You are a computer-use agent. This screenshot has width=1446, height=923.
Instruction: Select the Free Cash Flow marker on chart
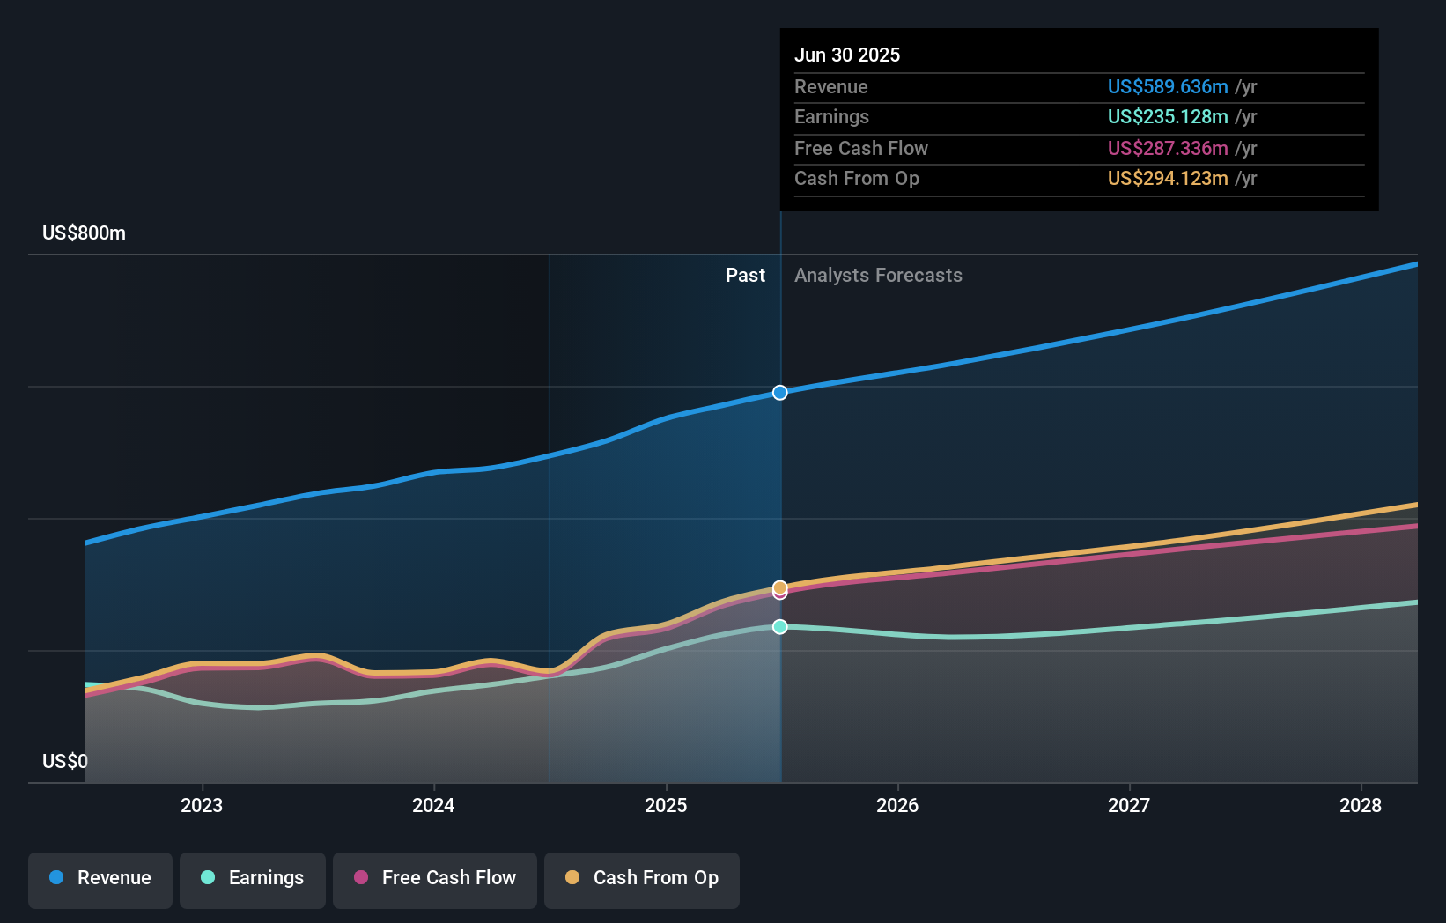point(778,594)
